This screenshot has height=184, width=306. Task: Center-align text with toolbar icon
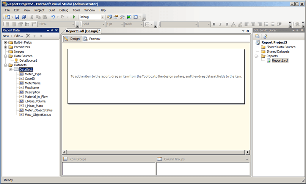[253, 24]
